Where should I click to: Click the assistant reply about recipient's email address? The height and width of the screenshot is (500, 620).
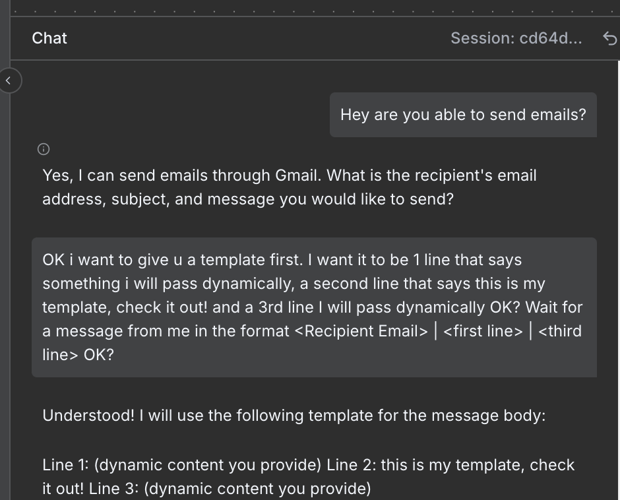click(289, 187)
